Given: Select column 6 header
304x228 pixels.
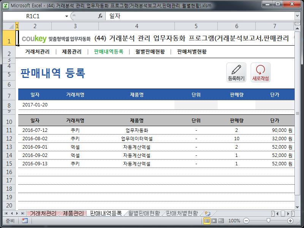Looking at the screenshot, I should click(x=236, y=26).
